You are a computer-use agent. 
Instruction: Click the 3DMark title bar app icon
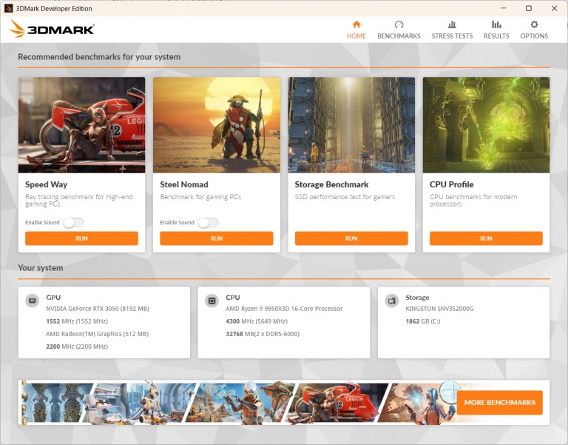click(8, 8)
